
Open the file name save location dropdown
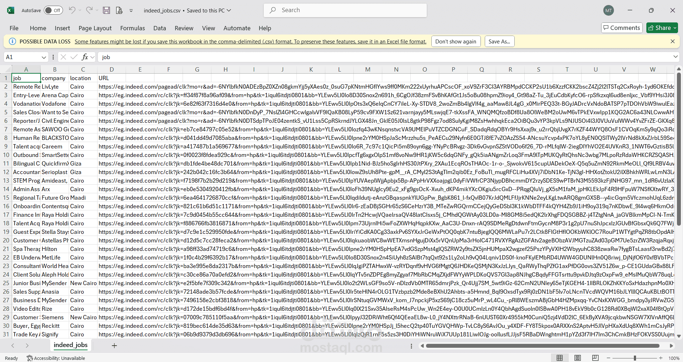(x=229, y=10)
